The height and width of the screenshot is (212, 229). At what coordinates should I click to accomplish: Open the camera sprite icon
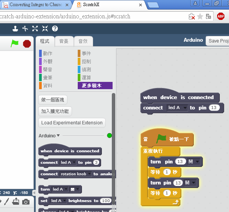point(26,202)
